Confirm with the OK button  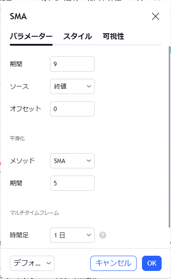[x=152, y=263]
